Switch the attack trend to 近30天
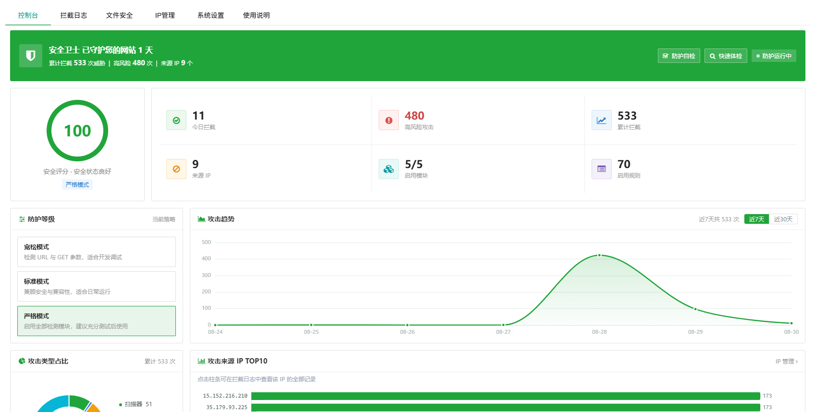 pos(783,219)
